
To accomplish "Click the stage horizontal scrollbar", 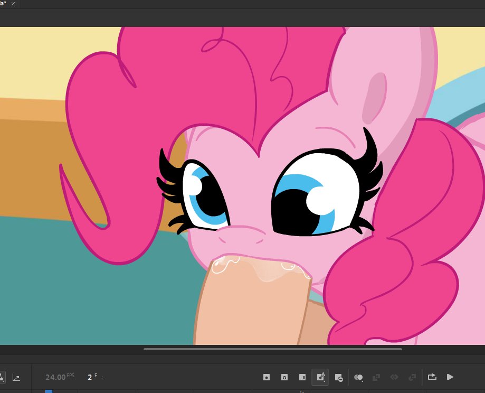I will point(273,349).
